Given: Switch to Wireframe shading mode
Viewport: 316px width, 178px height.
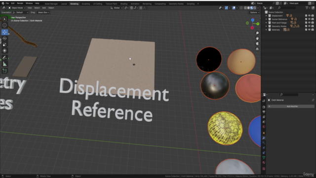Looking at the screenshot, I should coord(245,8).
